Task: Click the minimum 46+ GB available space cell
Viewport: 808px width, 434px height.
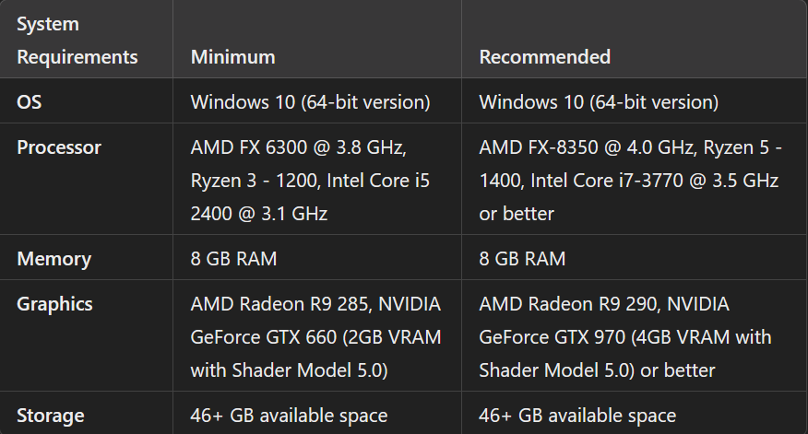Action: click(x=289, y=416)
